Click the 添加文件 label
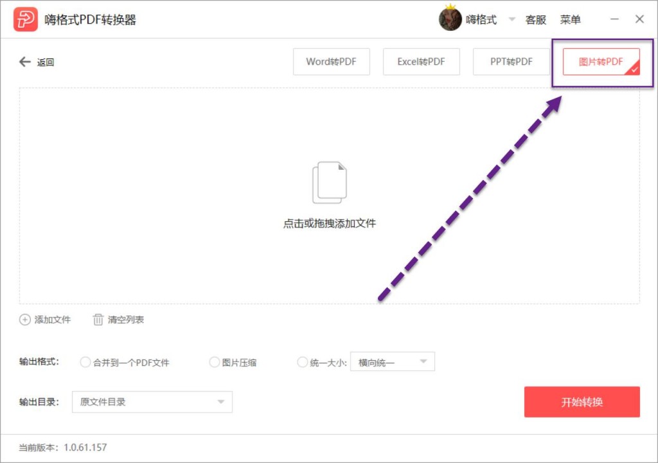Screen dimensions: 658x463 click(x=53, y=320)
